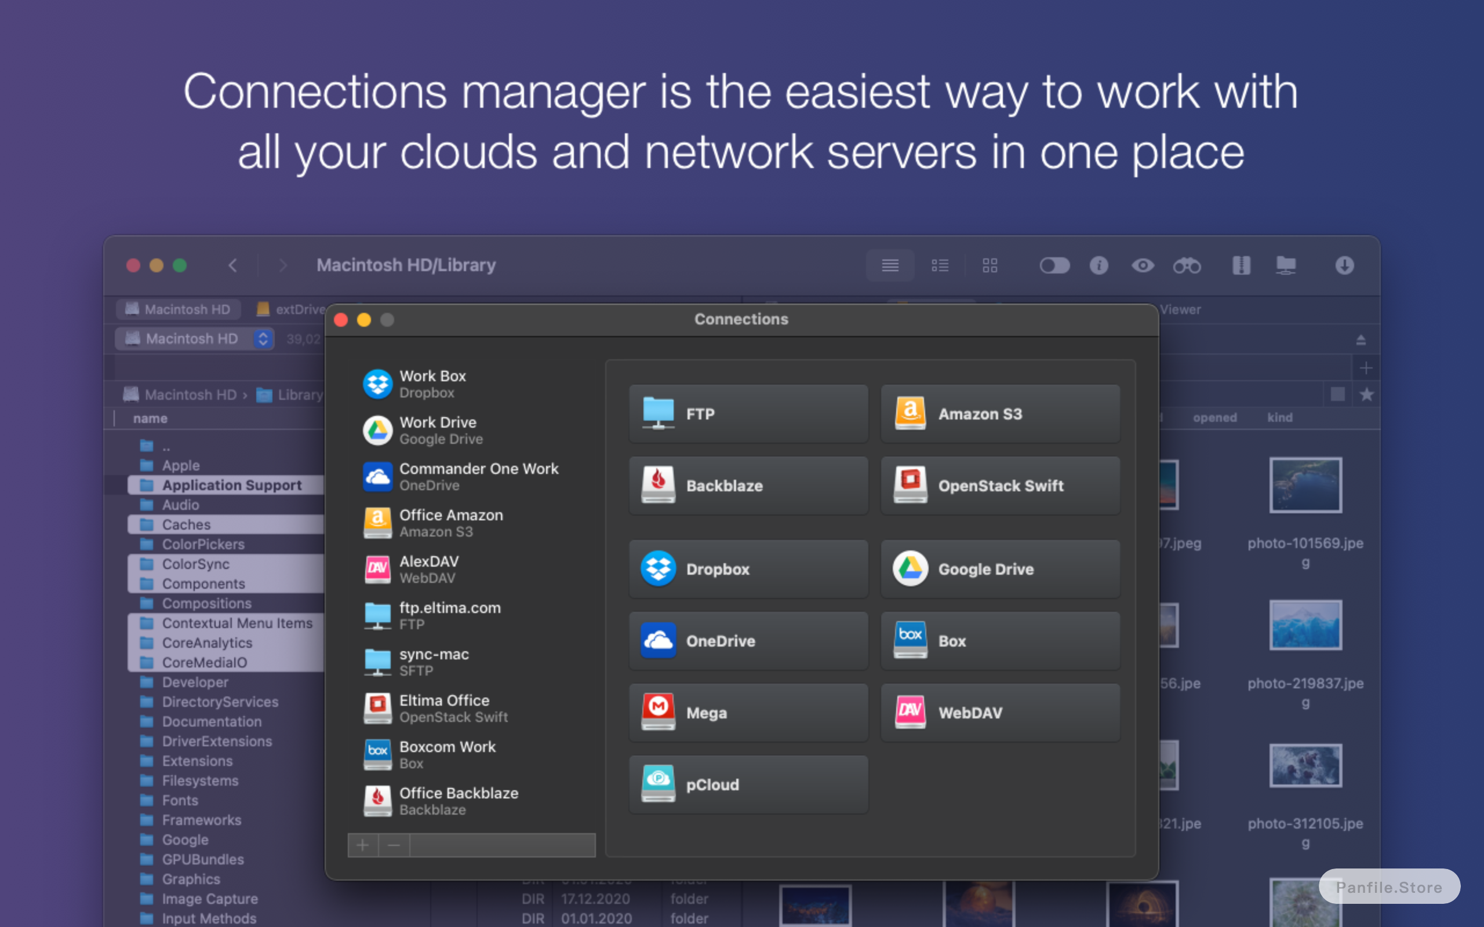Switch to Macintosh HD tab
The width and height of the screenshot is (1484, 927).
tap(178, 309)
